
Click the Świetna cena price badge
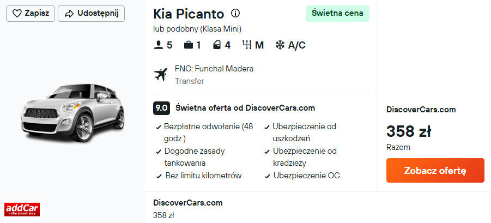pos(337,14)
